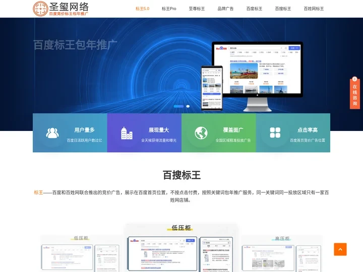363x272 pixels.
Task: Open the 标王5.0 menu item
Action: (x=142, y=9)
